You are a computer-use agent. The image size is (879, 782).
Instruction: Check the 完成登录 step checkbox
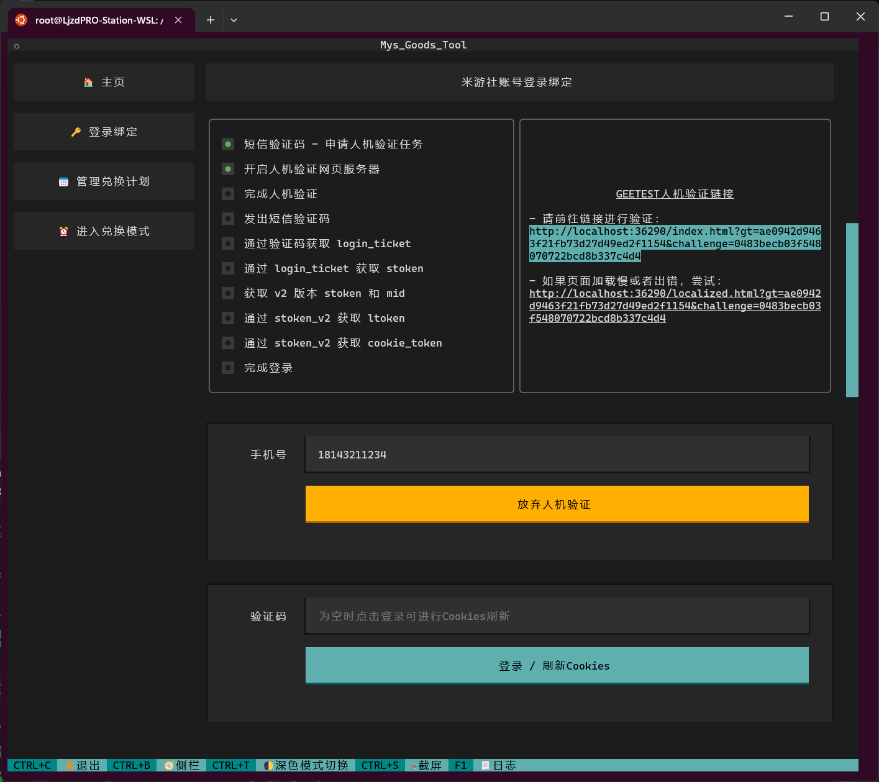point(227,368)
